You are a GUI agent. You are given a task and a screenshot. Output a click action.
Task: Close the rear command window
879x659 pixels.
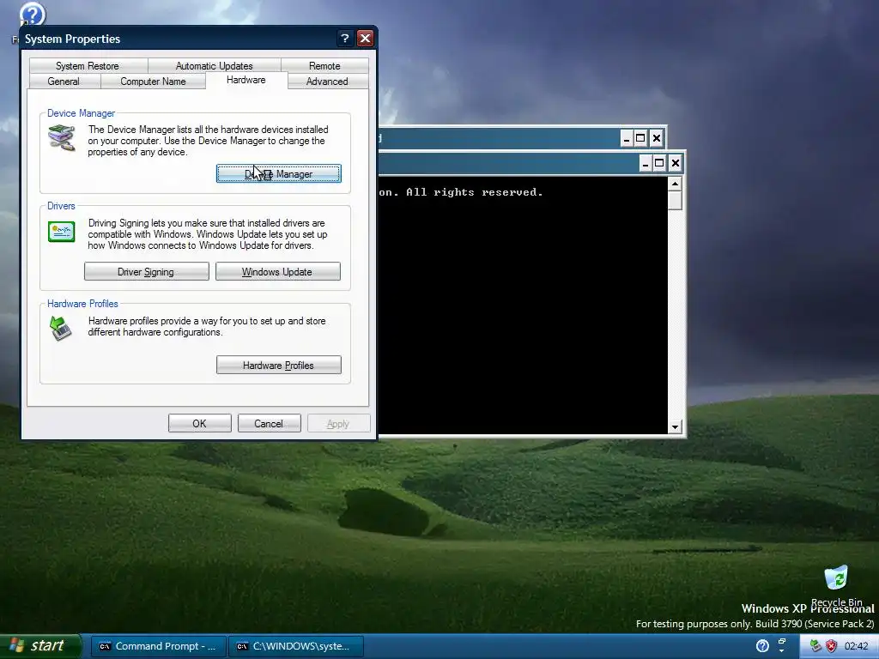click(657, 138)
